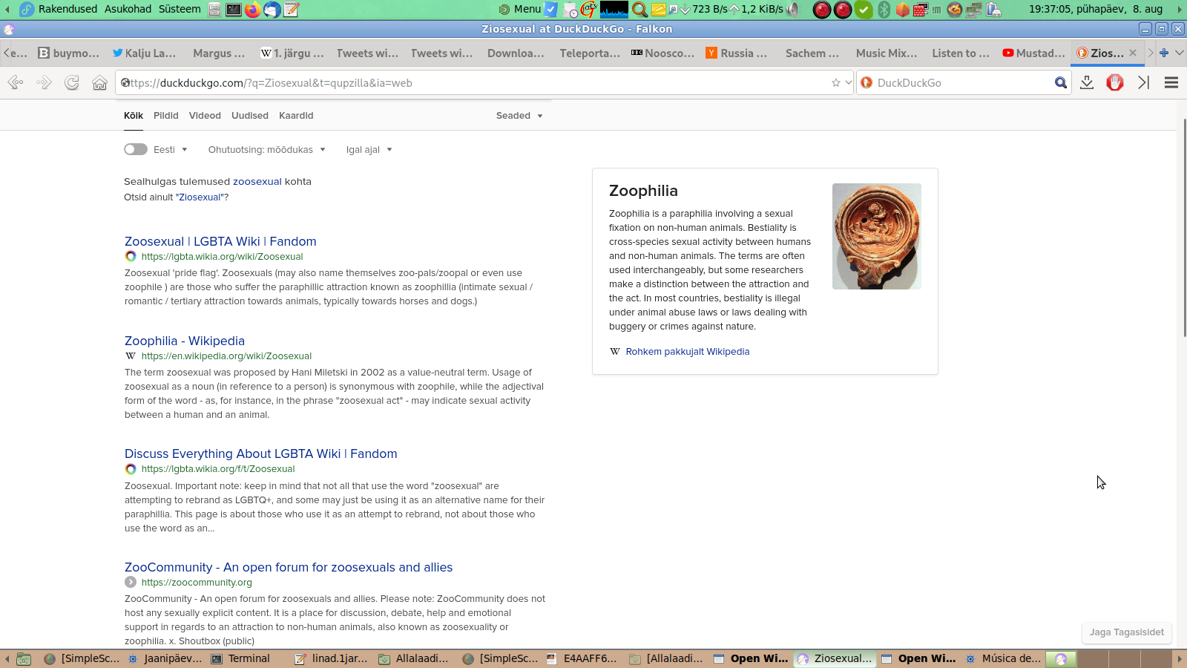1187x668 pixels.
Task: Click the show desktop icon in bottom panel
Action: (24, 658)
